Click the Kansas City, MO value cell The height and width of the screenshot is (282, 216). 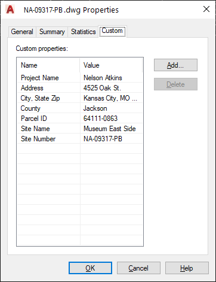pyautogui.click(x=112, y=98)
